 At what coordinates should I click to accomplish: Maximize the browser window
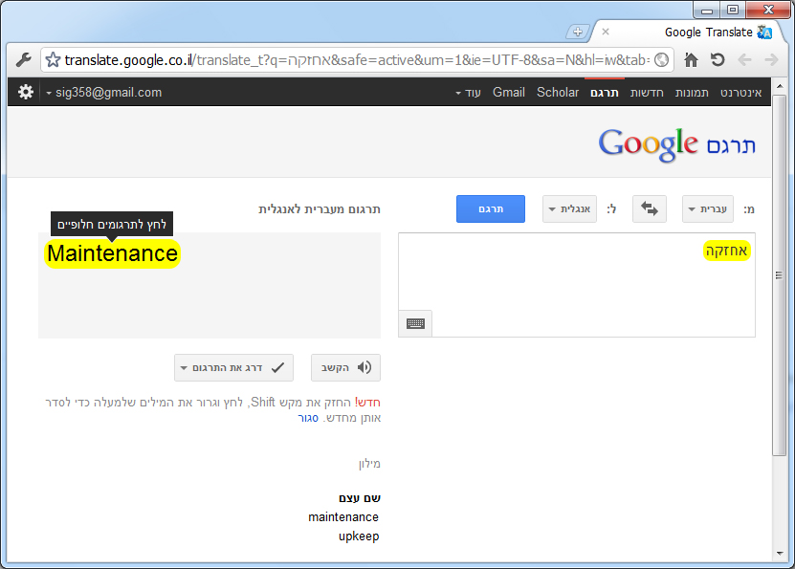tap(733, 10)
